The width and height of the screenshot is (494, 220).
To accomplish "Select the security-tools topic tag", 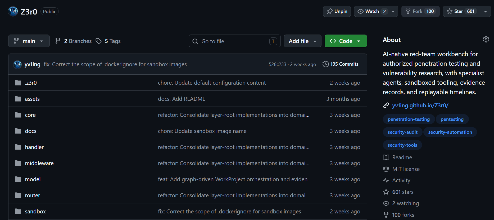I will pyautogui.click(x=402, y=145).
